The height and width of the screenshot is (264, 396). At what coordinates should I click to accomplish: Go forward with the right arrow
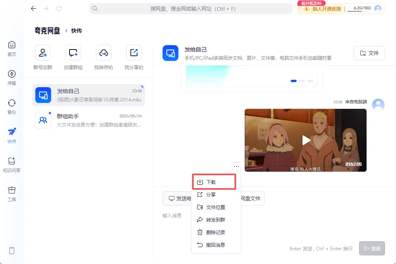click(46, 9)
